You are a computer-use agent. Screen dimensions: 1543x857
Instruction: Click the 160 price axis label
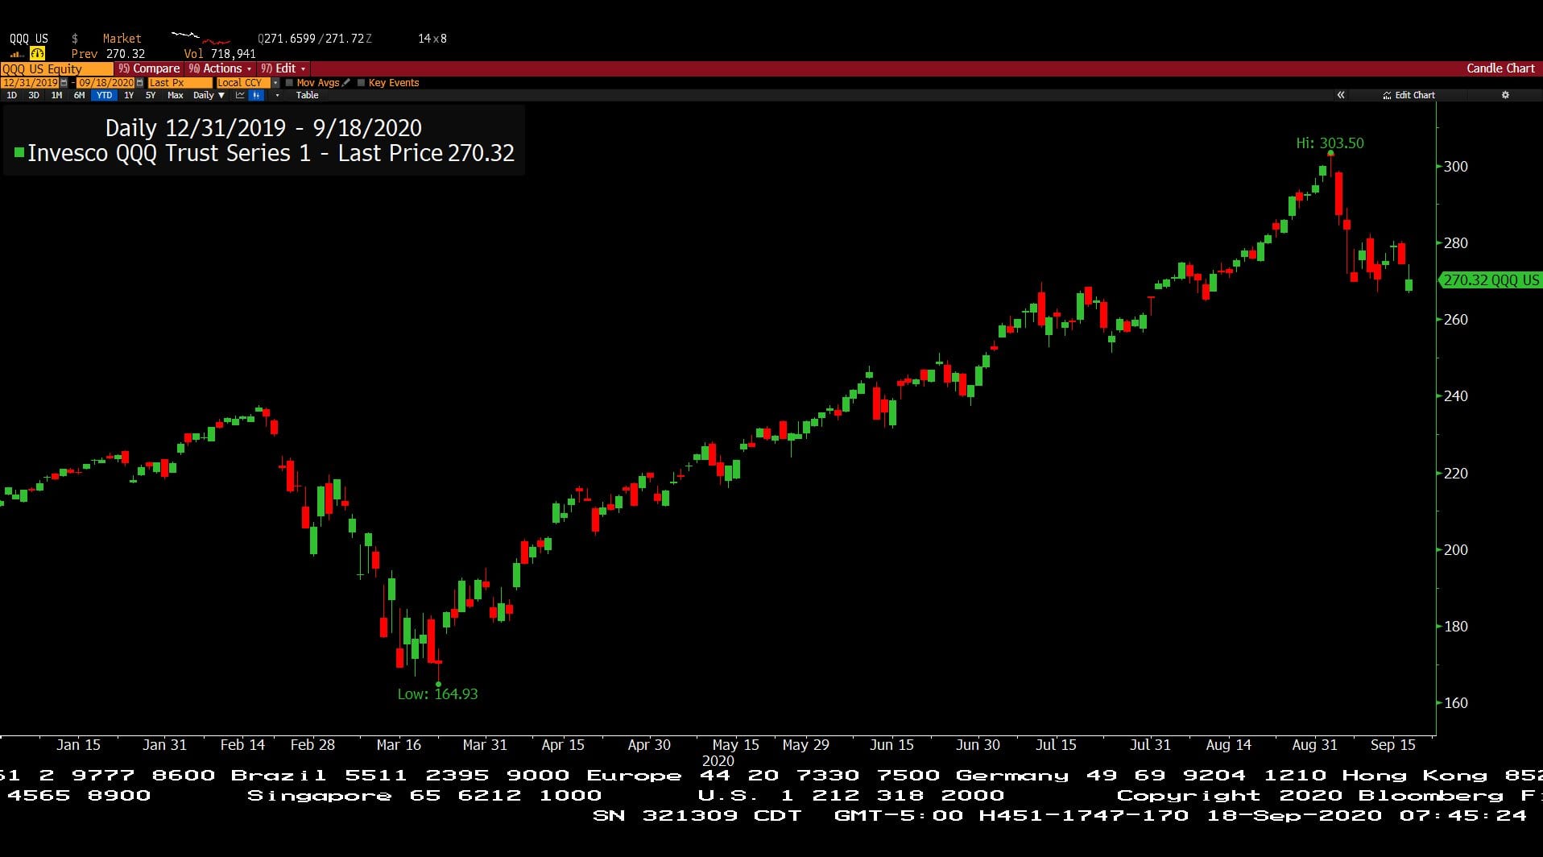pyautogui.click(x=1455, y=703)
